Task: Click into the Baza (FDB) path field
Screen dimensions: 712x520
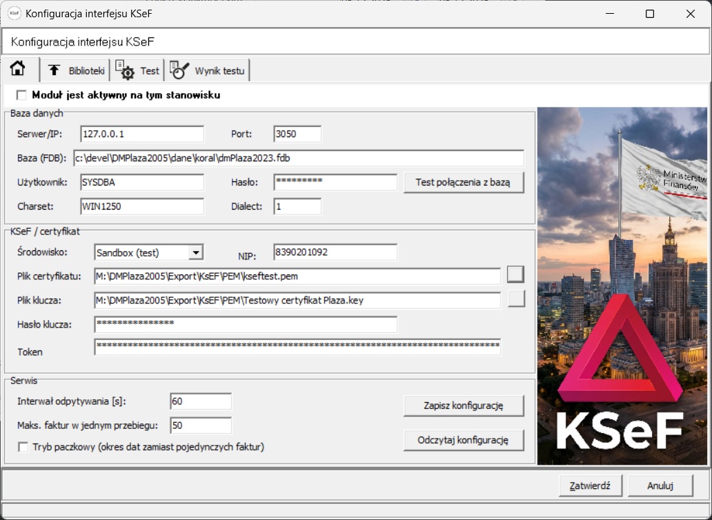Action: tap(299, 158)
